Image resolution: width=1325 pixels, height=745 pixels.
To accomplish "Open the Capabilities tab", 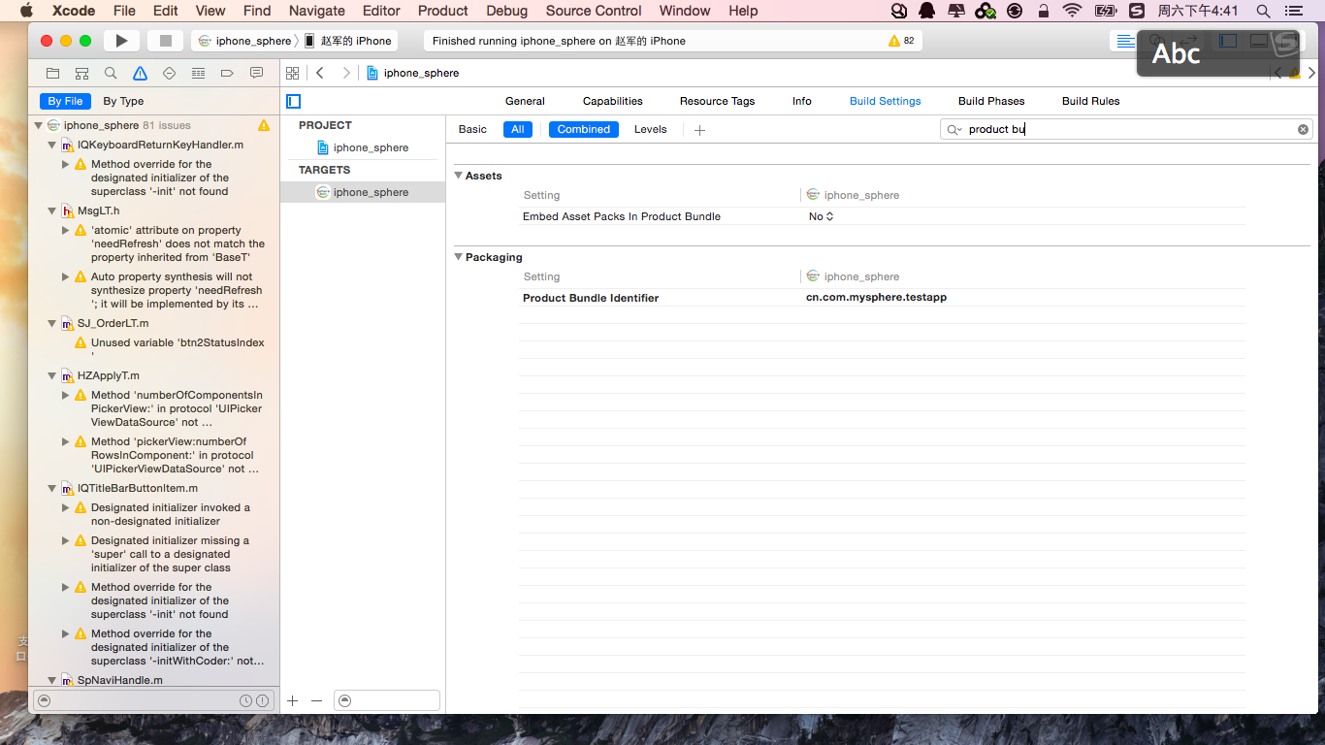I will (x=613, y=101).
